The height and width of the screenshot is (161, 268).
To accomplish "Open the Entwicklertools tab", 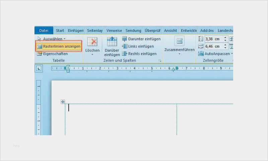I will 189,31.
